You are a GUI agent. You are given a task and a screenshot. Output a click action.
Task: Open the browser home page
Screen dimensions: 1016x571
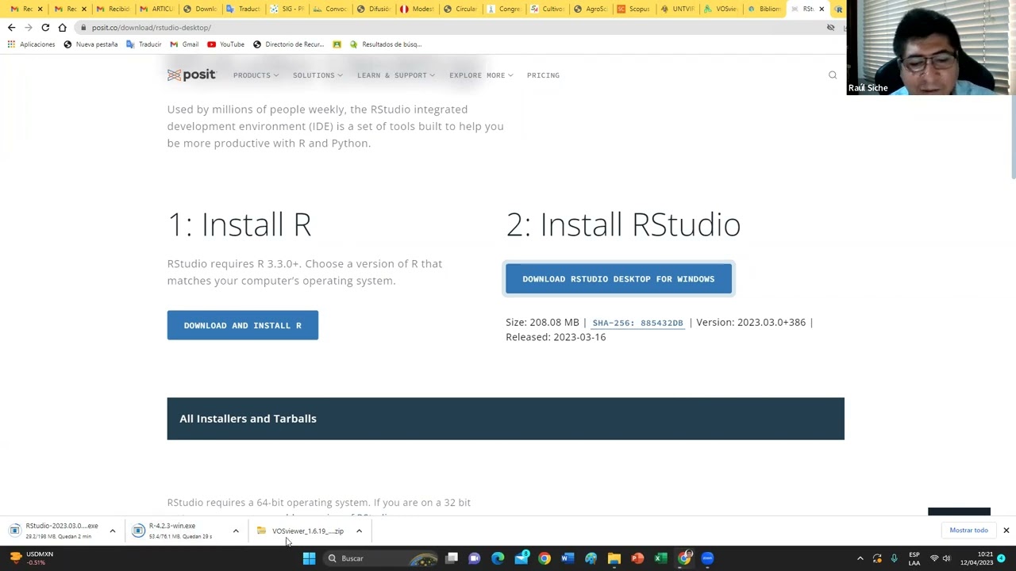63,28
